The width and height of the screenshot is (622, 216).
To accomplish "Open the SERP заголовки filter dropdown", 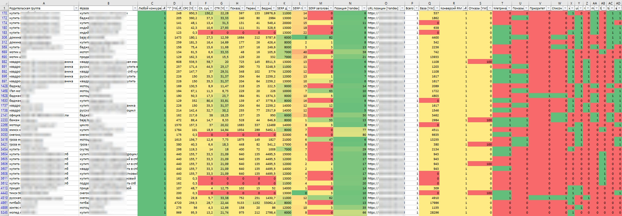I will 330,8.
